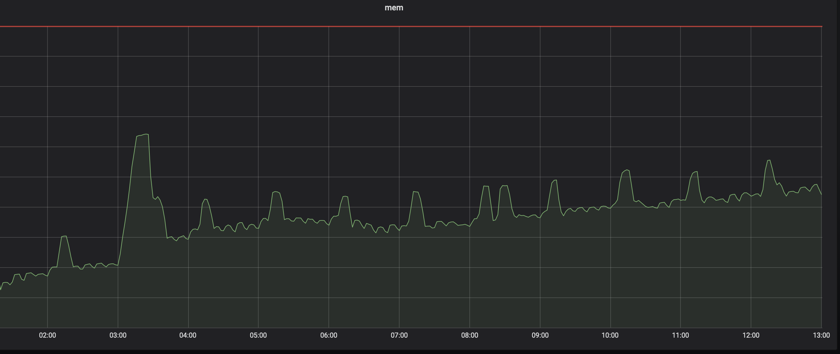Click the 05:00 time axis label
The width and height of the screenshot is (840, 354).
click(259, 335)
